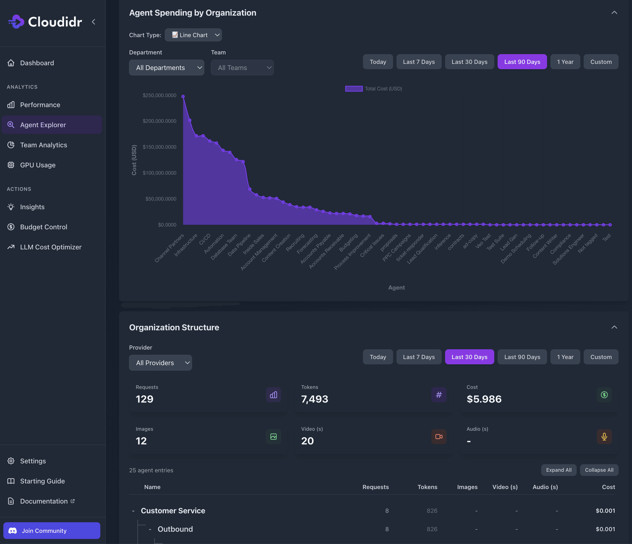This screenshot has width=632, height=544.
Task: Select Today in the Organization Structure range
Action: pos(378,357)
